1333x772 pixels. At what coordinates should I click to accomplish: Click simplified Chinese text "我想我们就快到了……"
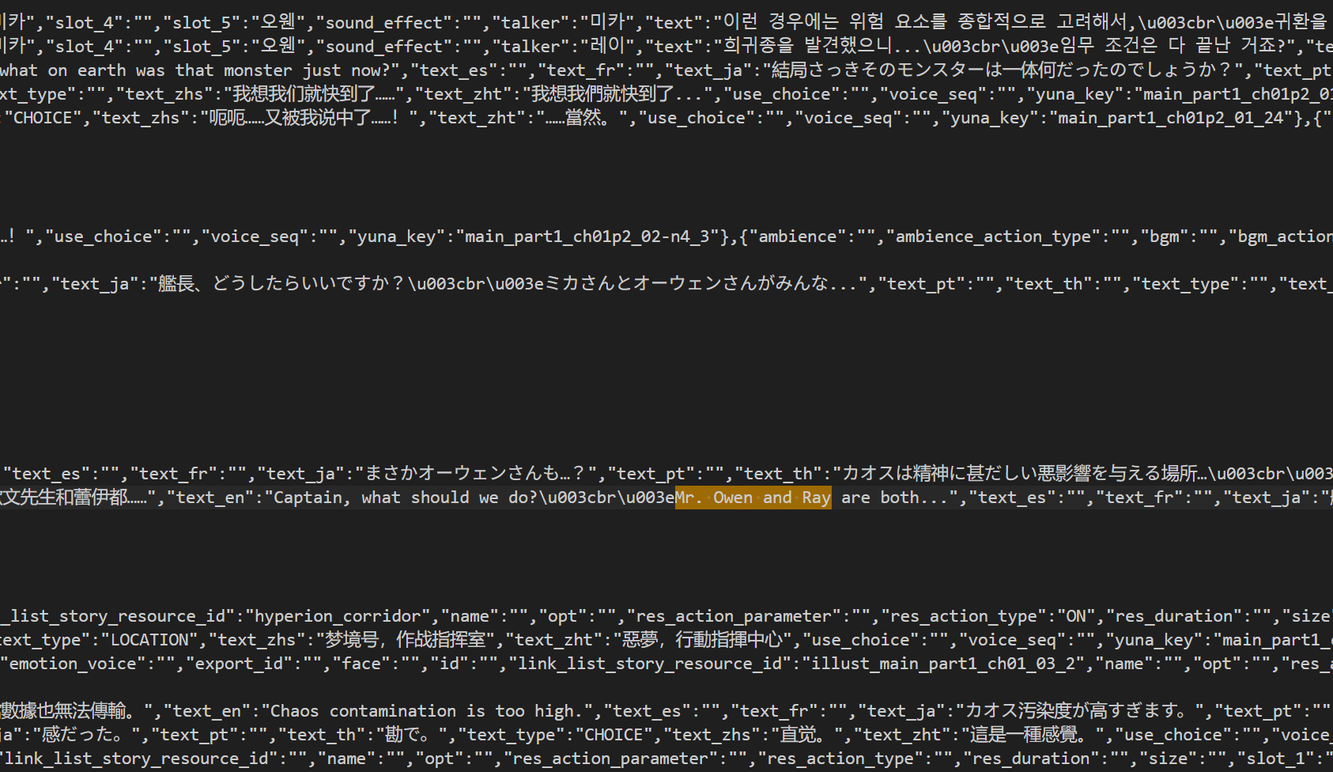click(x=313, y=94)
